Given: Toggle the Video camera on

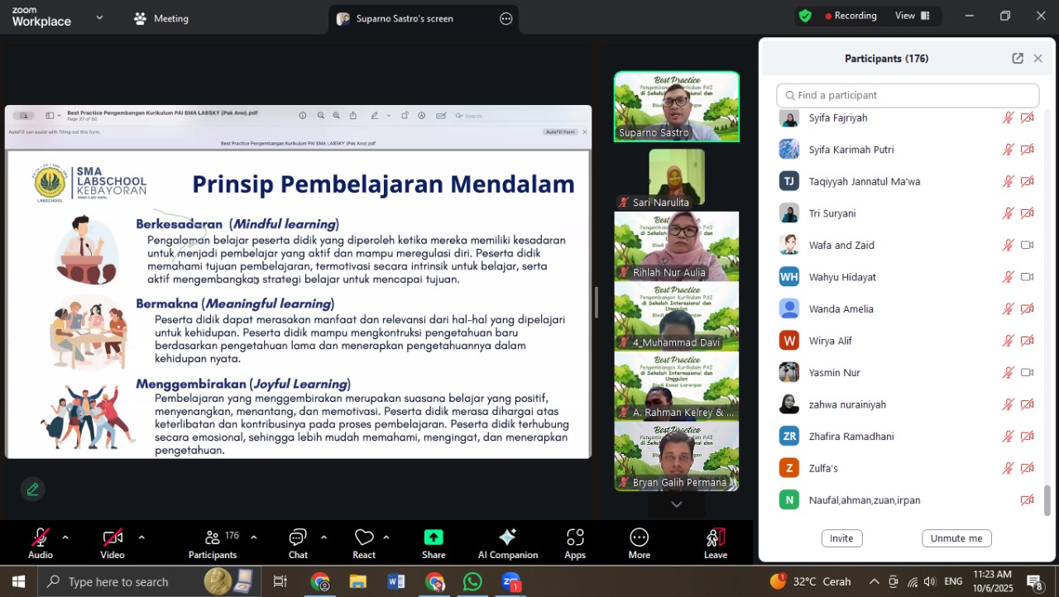Looking at the screenshot, I should 113,538.
